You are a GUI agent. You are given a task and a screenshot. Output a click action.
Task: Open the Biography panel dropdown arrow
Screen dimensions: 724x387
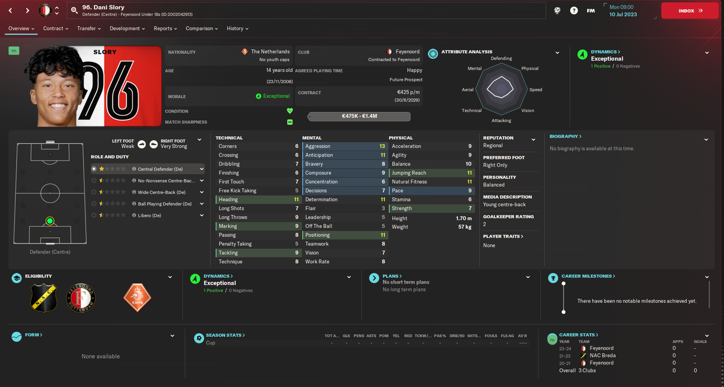point(706,140)
